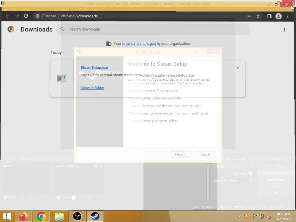
Task: Add a scene transition with plus icon
Action: (x=235, y=173)
